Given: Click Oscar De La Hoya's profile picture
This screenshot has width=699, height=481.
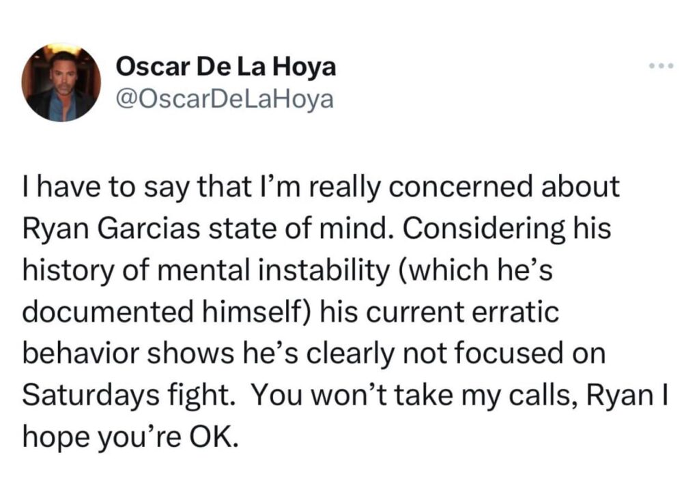Looking at the screenshot, I should pos(61,83).
